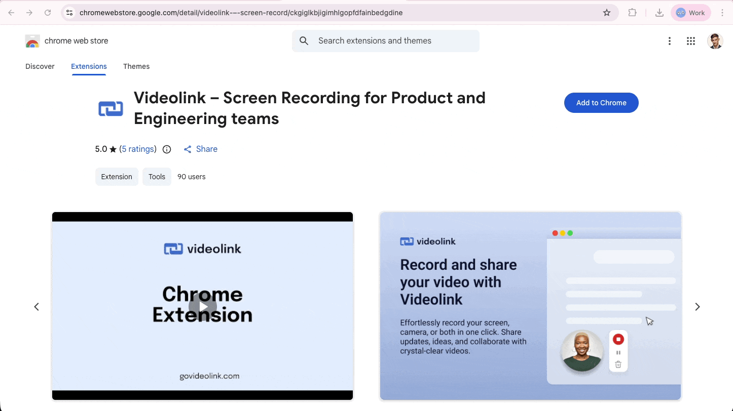Click the Search extensions and themes field
Image resolution: width=733 pixels, height=411 pixels.
[x=385, y=41]
